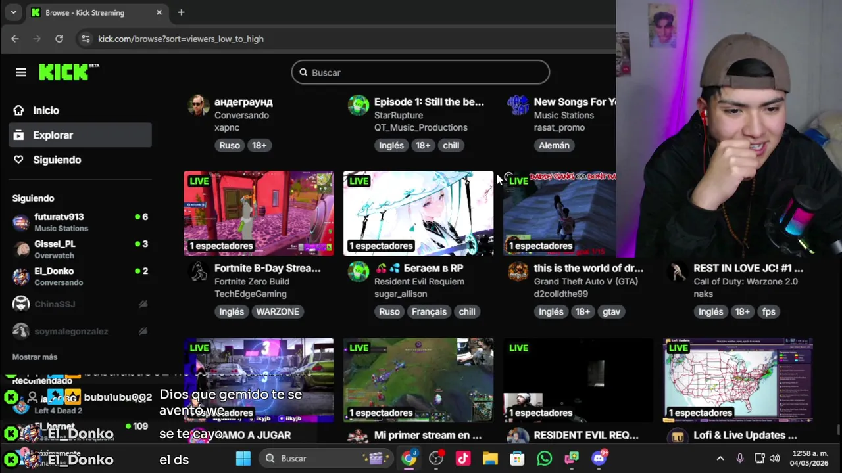Click the xaрпс channel avatar
The image size is (842, 473).
click(199, 105)
